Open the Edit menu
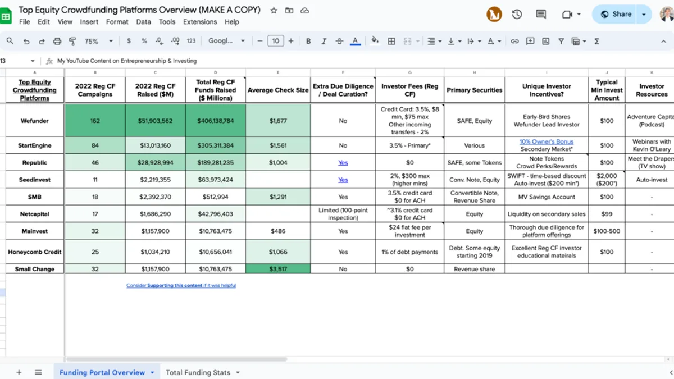Image resolution: width=674 pixels, height=379 pixels. point(44,22)
